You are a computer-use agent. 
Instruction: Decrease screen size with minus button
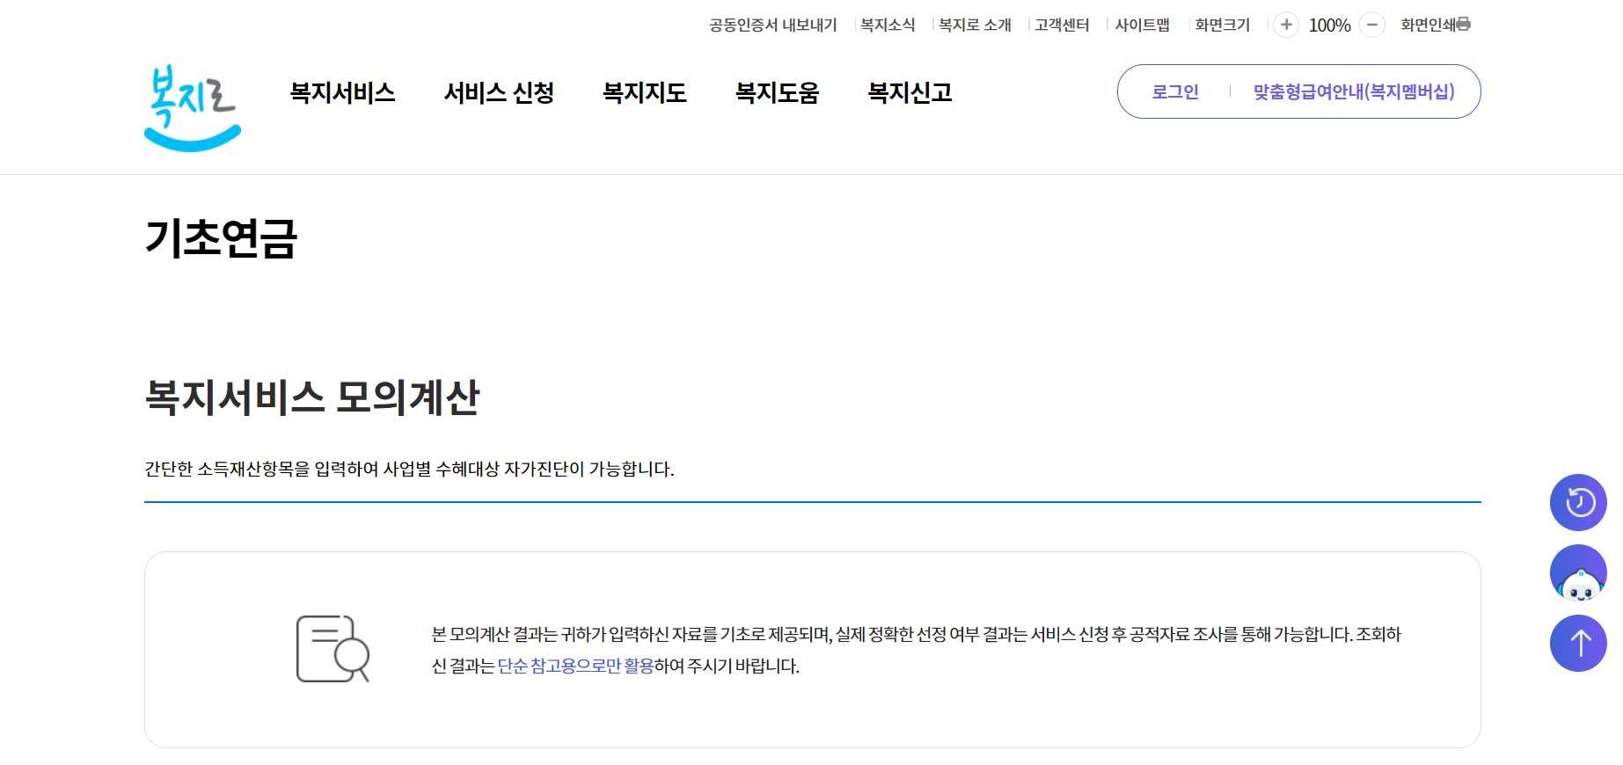click(1372, 25)
